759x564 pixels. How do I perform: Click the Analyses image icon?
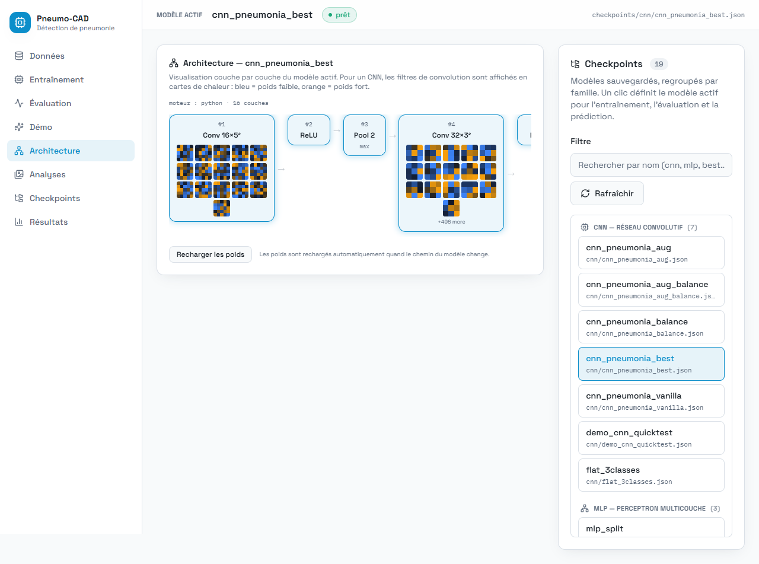19,174
